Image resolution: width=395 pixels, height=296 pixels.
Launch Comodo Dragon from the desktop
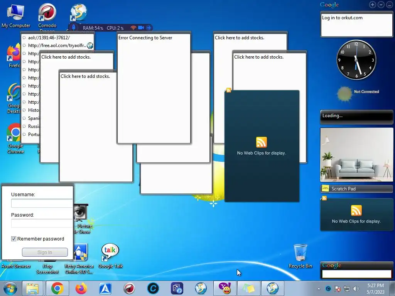[x=47, y=15]
